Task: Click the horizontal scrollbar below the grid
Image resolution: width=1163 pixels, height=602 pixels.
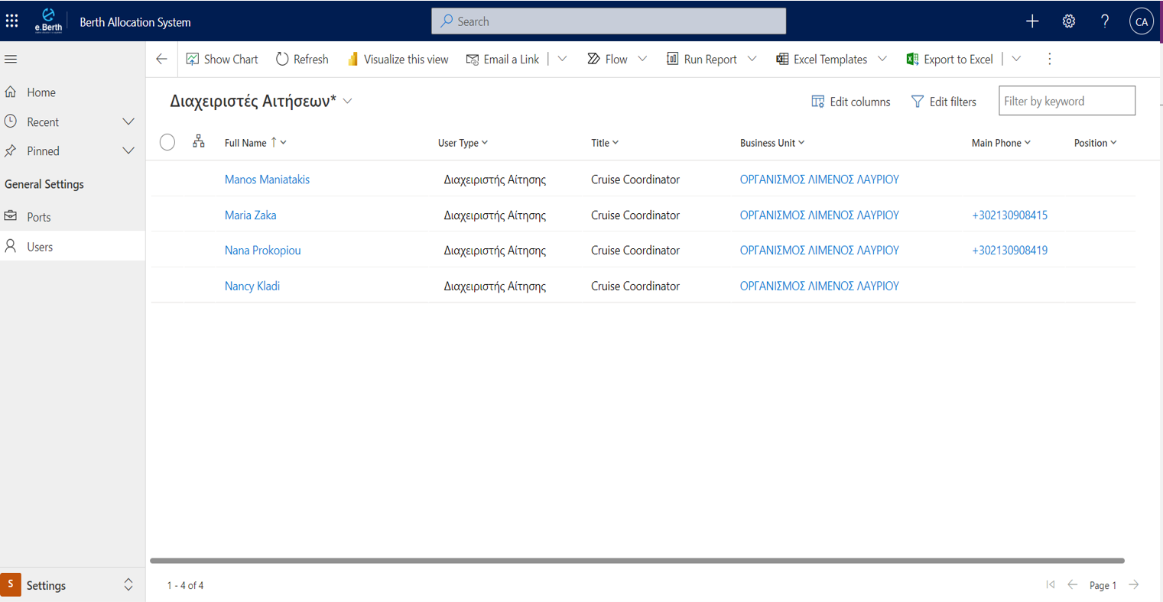Action: (637, 561)
